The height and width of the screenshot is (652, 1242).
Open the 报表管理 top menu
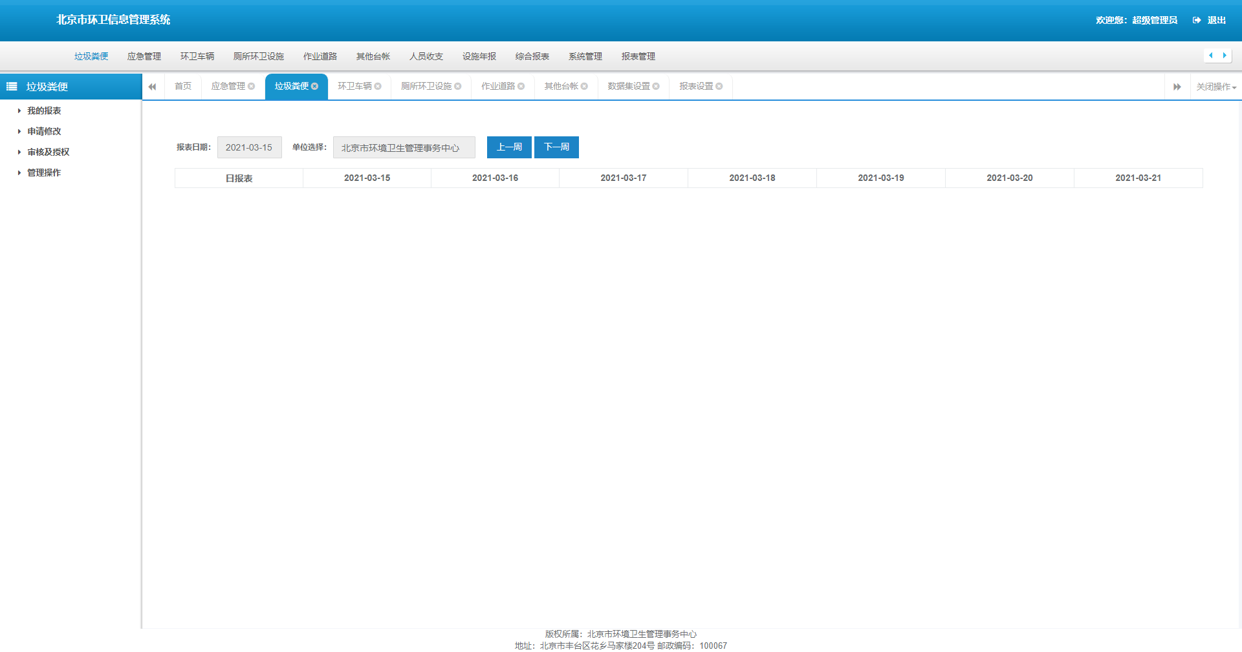[638, 57]
